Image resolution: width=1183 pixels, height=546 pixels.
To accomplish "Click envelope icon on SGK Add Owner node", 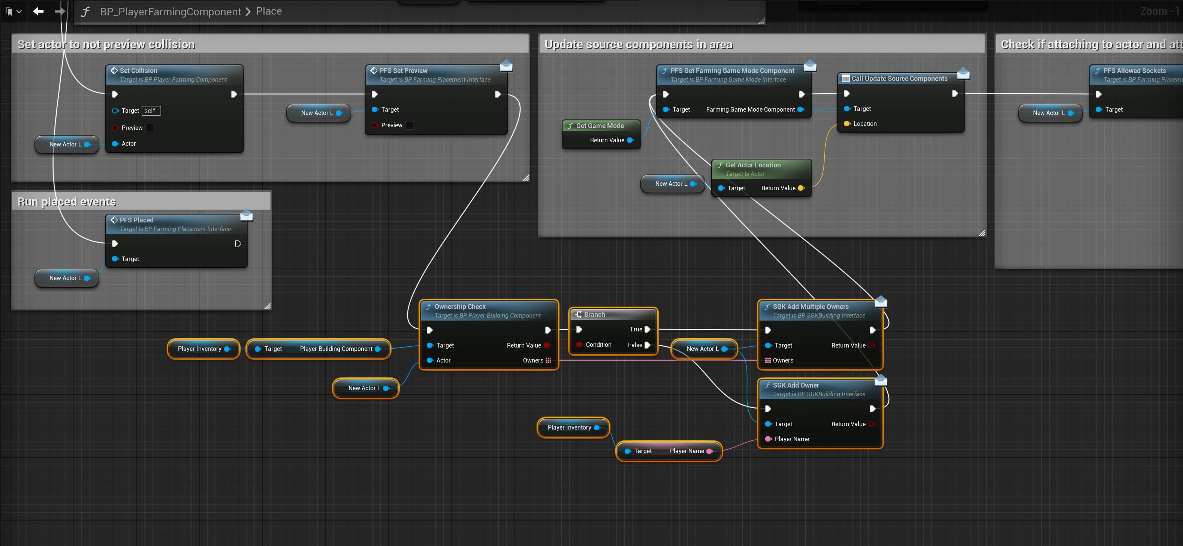I will pos(881,380).
